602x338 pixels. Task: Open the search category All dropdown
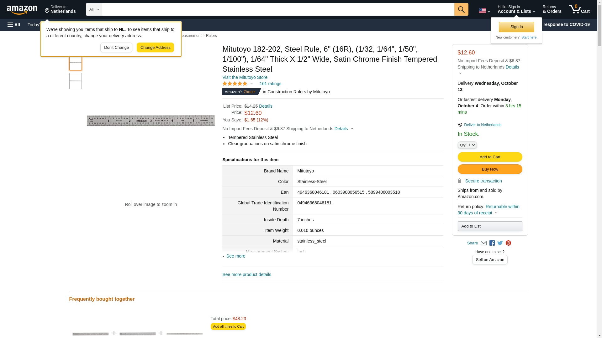[94, 9]
